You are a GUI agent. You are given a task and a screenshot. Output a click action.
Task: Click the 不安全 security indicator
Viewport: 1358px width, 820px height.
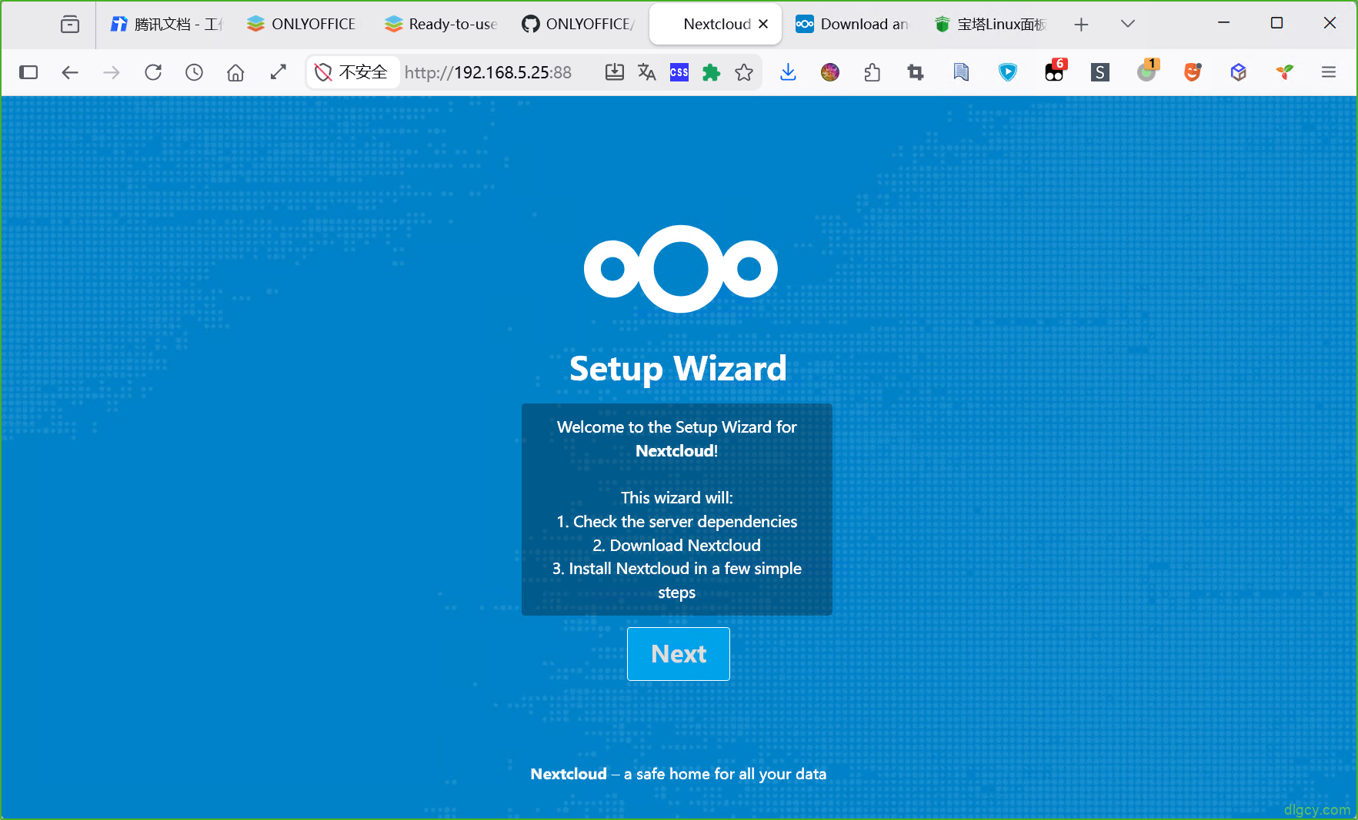pos(352,72)
